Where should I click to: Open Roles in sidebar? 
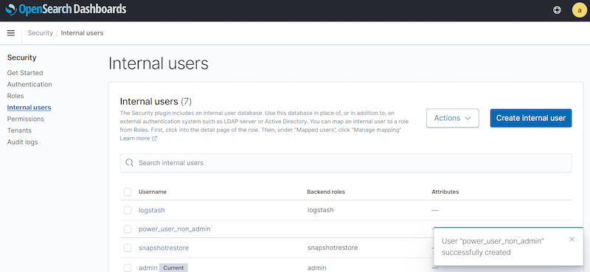coord(15,96)
